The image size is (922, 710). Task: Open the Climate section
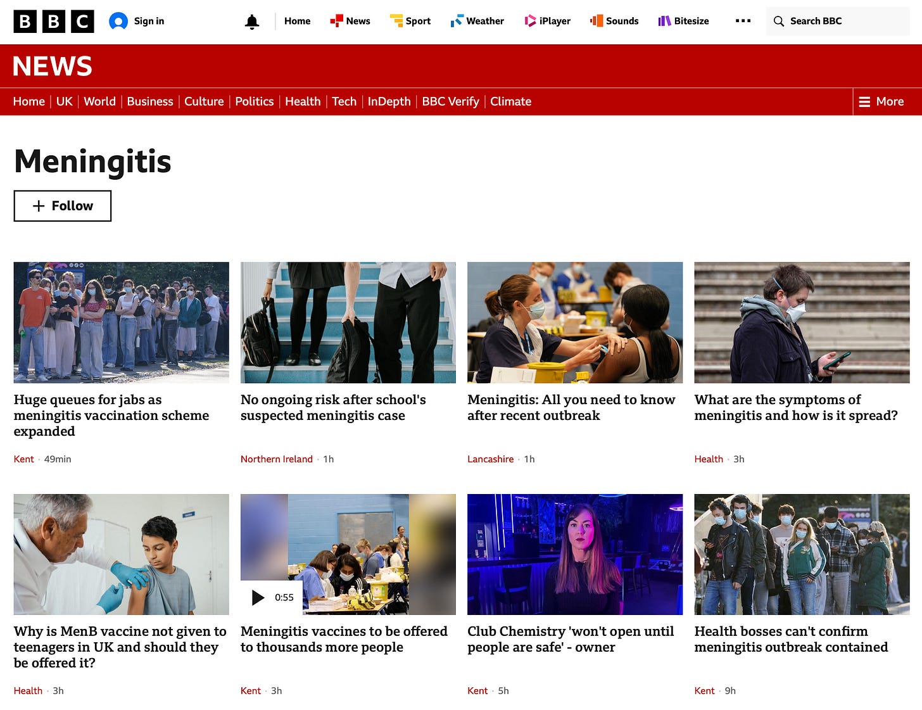click(x=511, y=102)
